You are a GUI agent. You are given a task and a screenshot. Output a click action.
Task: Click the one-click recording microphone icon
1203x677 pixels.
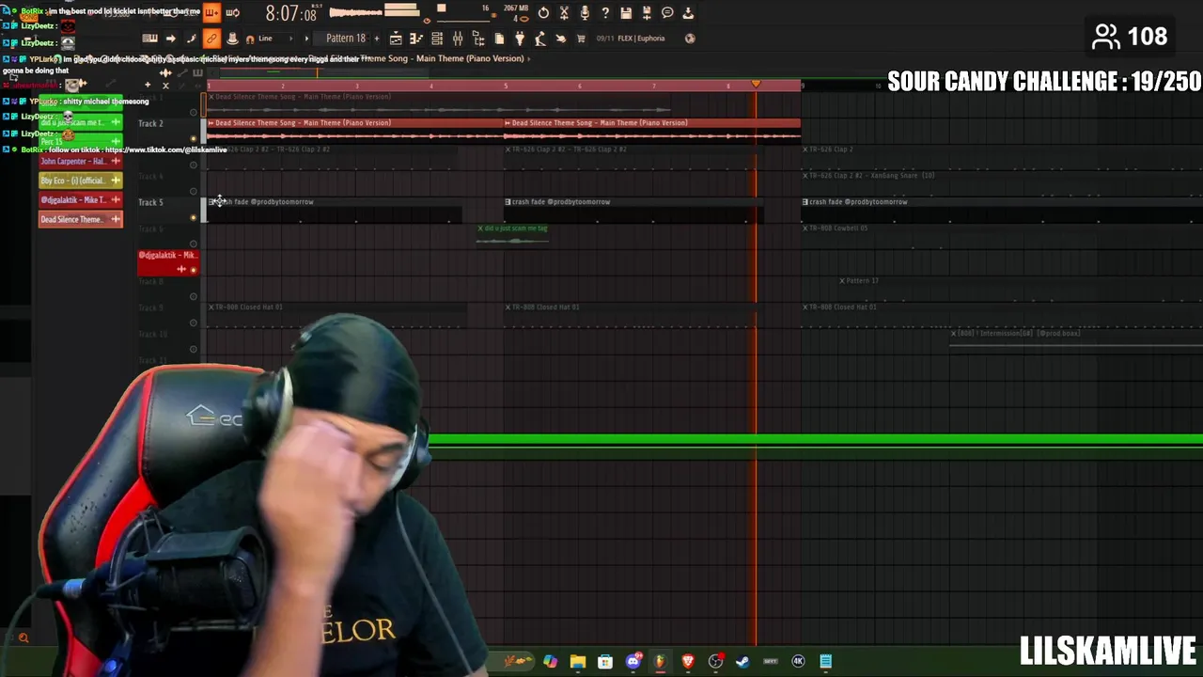click(x=585, y=13)
